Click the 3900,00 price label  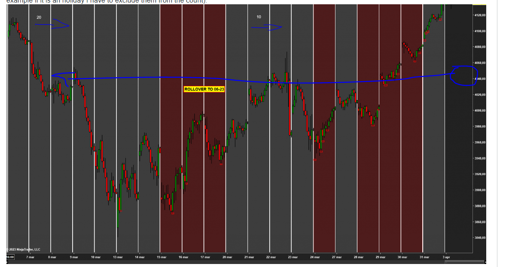(480, 190)
